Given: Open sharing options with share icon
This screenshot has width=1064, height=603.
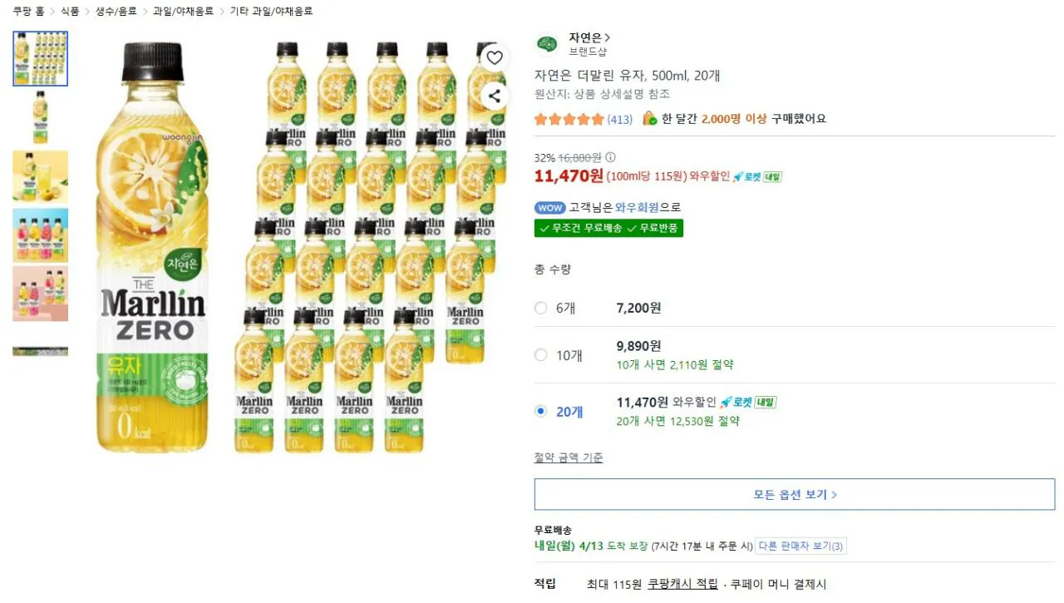Looking at the screenshot, I should (495, 96).
